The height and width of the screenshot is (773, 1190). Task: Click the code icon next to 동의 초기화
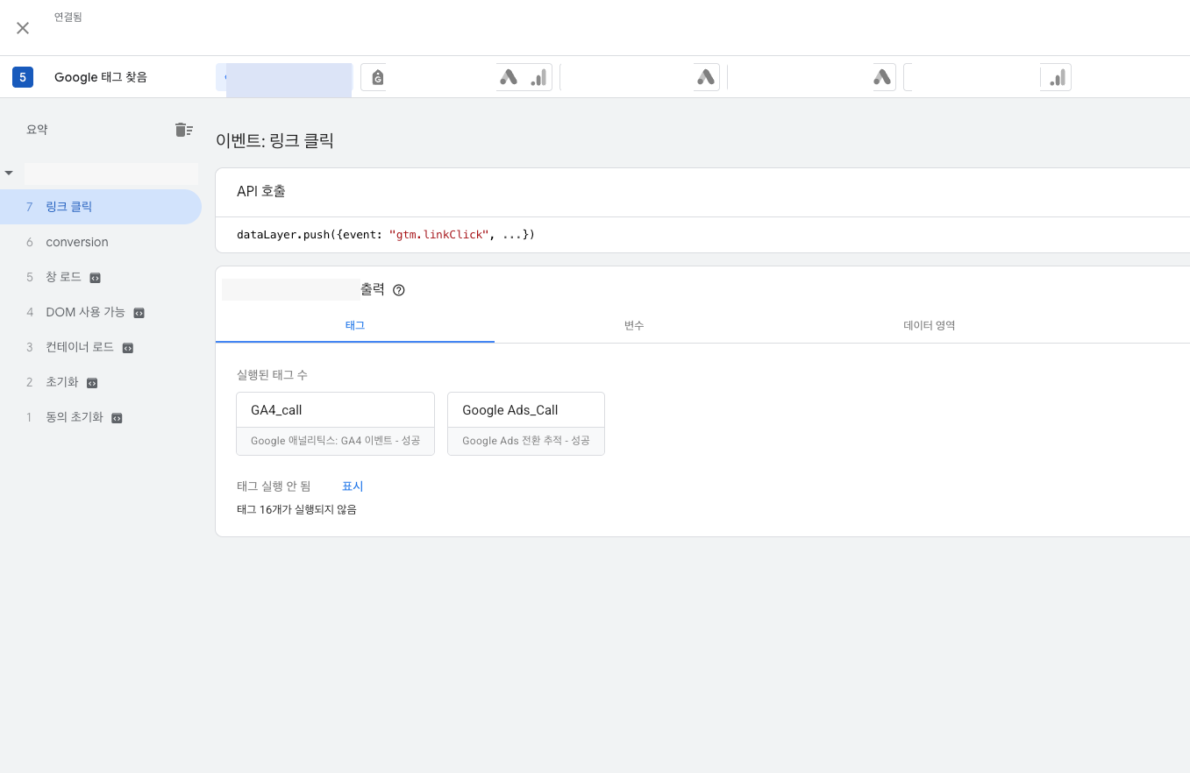pos(116,417)
